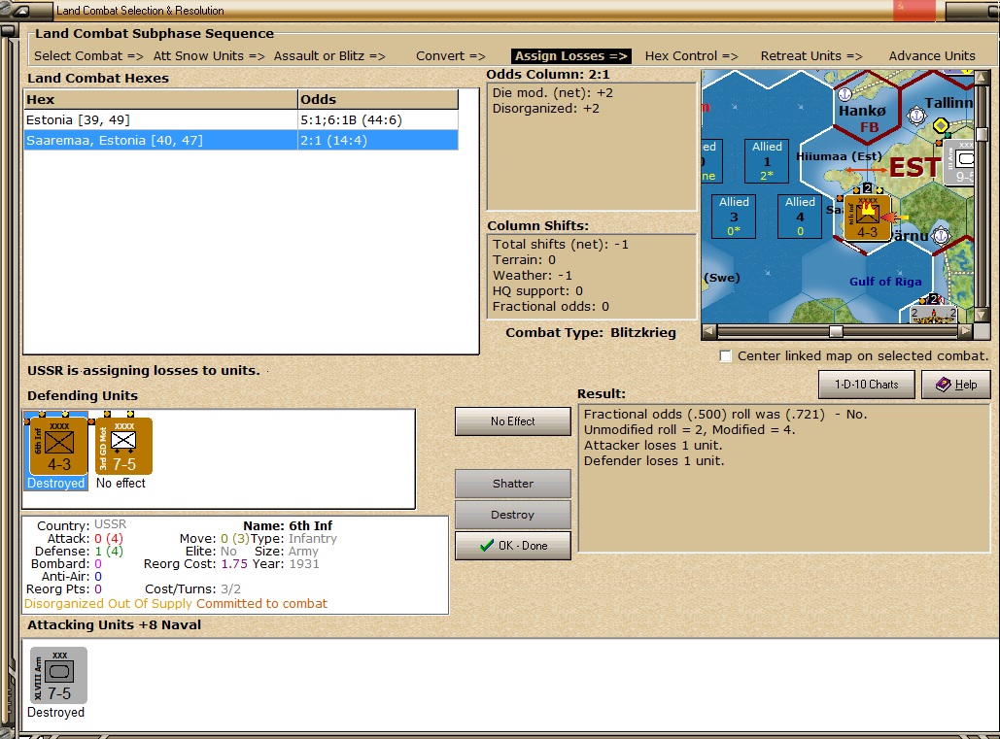
Task: Select the 6th Inf 4-3 defending unit
Action: click(x=58, y=446)
